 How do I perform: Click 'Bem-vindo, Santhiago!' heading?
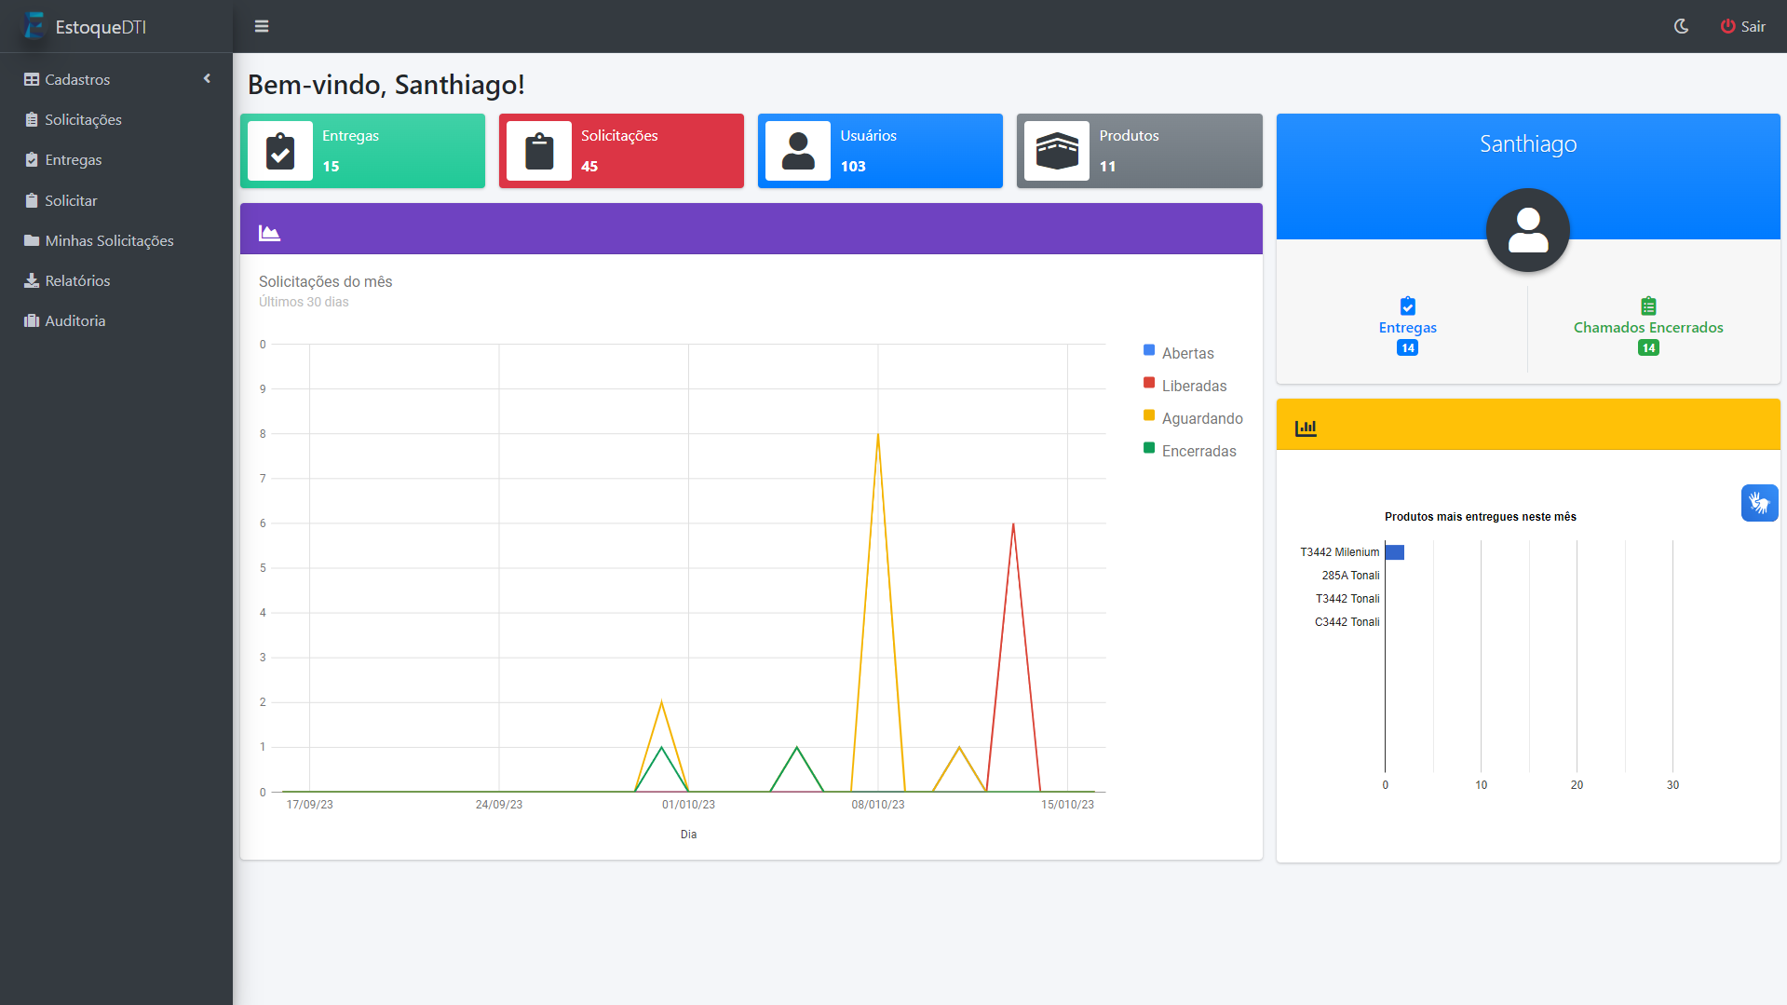pos(386,85)
